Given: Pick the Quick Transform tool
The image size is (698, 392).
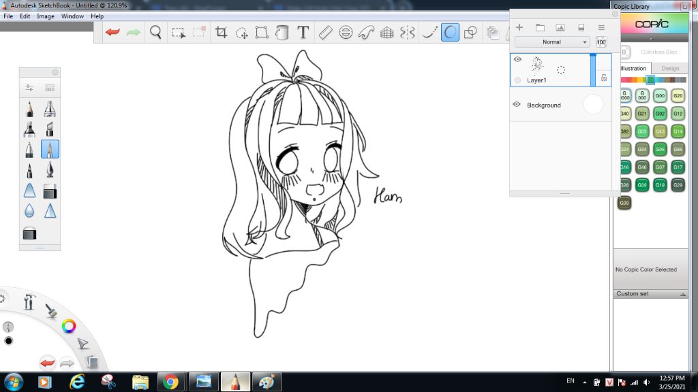Looking at the screenshot, I should pyautogui.click(x=242, y=33).
